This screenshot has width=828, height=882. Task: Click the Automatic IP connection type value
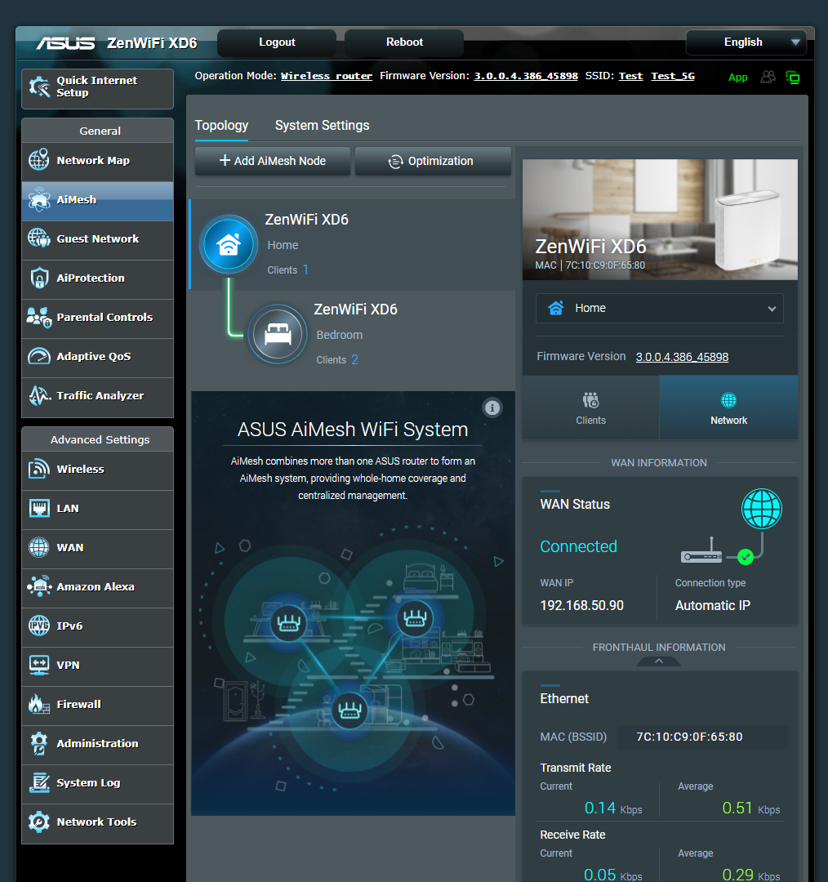[x=713, y=605]
